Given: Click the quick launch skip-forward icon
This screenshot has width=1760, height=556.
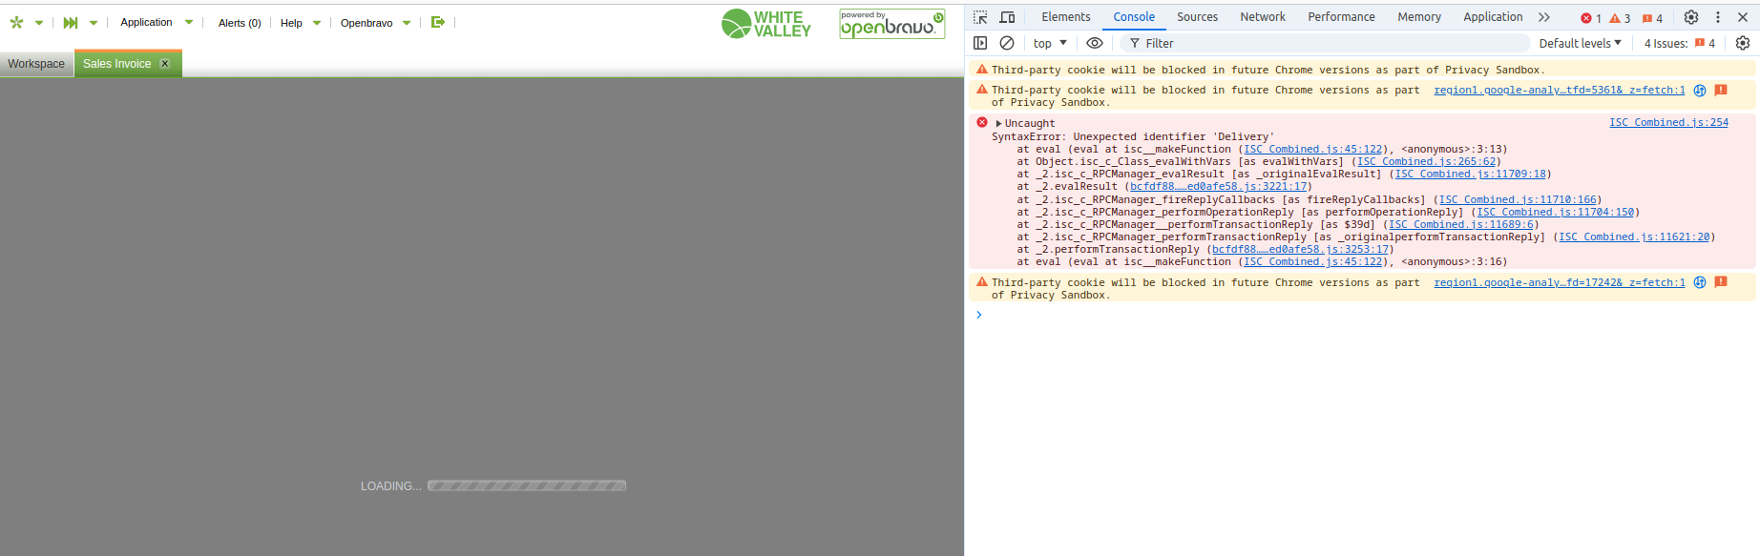Looking at the screenshot, I should [x=71, y=22].
